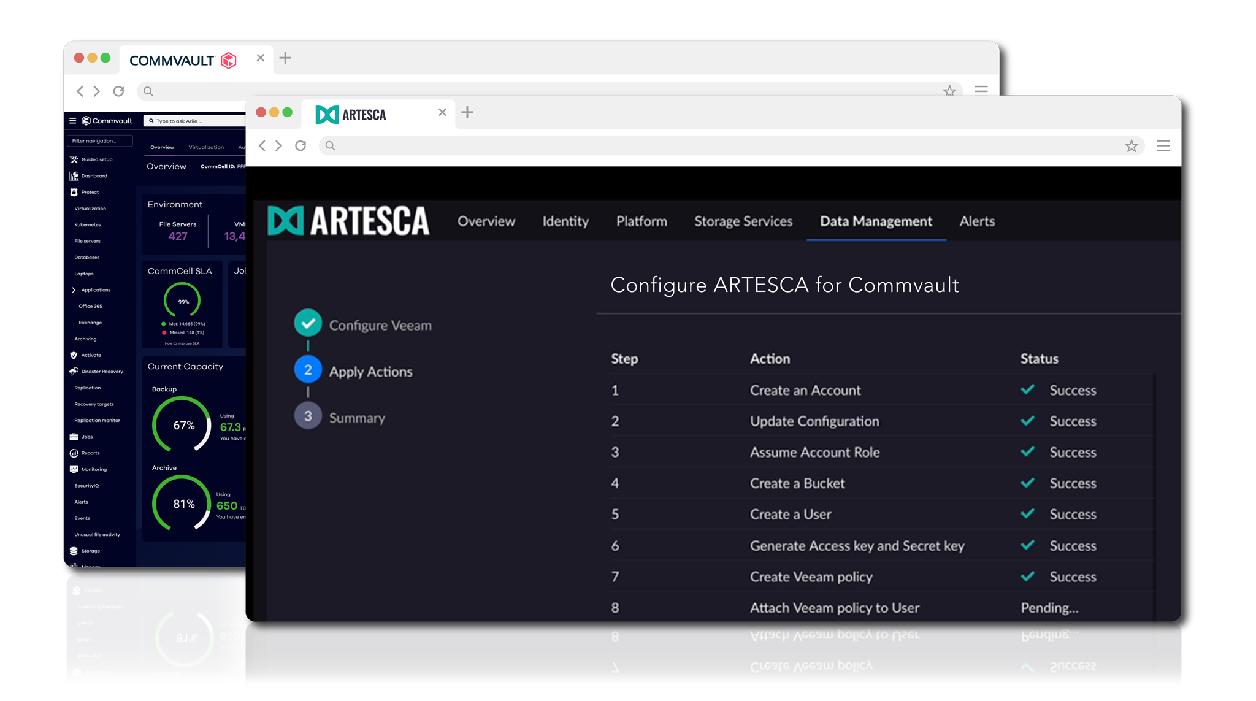Open the Dashboard chart icon
The height and width of the screenshot is (701, 1256).
point(74,176)
